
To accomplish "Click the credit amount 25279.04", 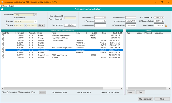I will [x=103, y=40].
